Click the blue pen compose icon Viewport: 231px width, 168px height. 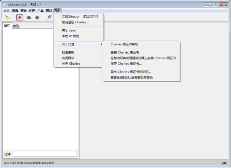click(x=49, y=17)
